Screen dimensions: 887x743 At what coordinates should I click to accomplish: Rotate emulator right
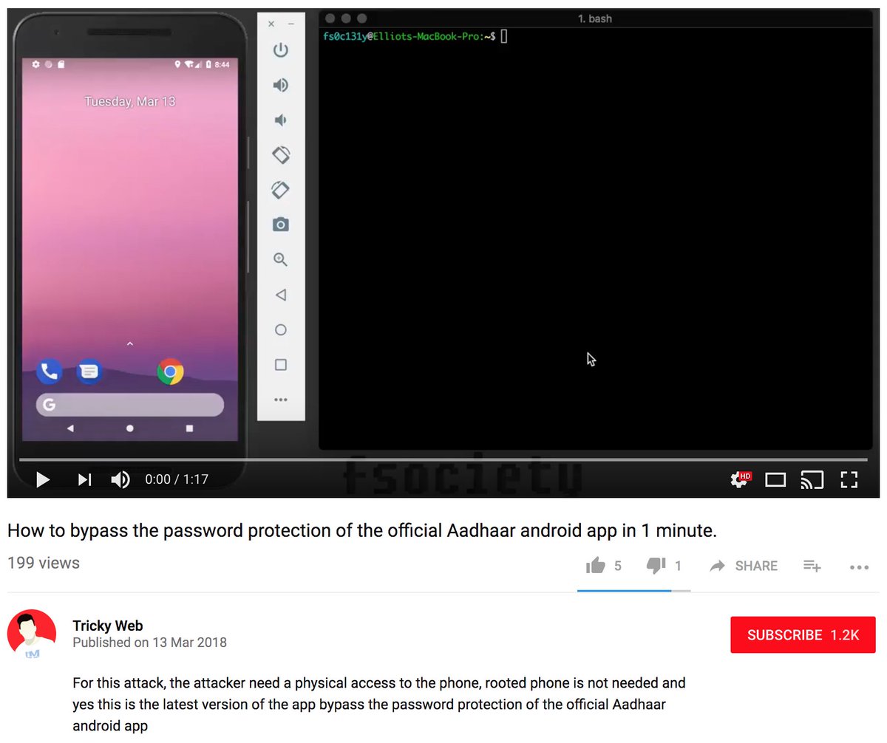point(281,190)
